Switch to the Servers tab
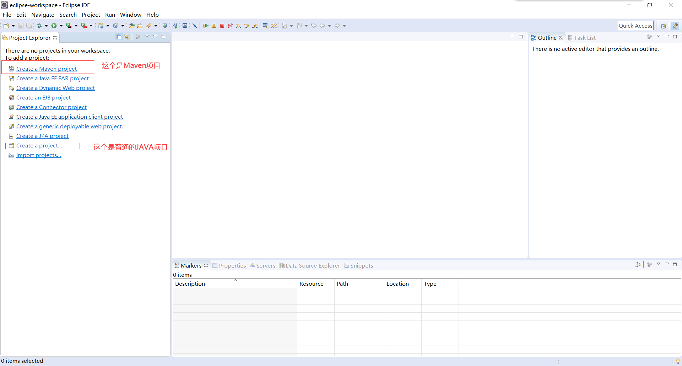 click(x=262, y=265)
